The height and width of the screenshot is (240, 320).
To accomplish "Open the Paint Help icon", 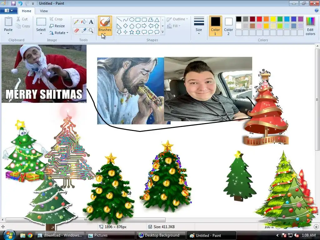I will 317,11.
